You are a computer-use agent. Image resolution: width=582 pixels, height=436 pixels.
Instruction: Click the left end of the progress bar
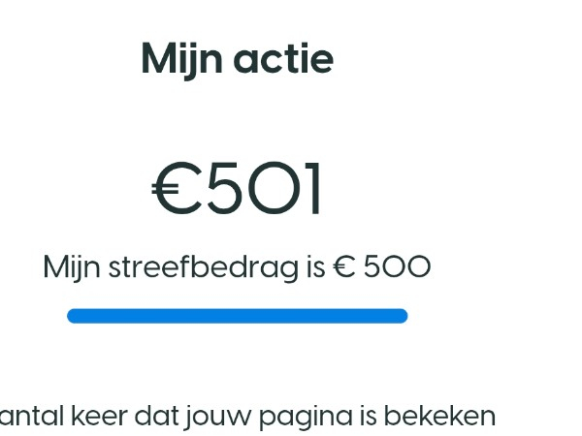(73, 316)
